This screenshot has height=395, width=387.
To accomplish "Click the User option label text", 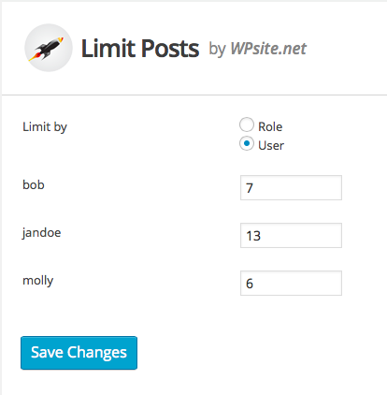I will [271, 145].
